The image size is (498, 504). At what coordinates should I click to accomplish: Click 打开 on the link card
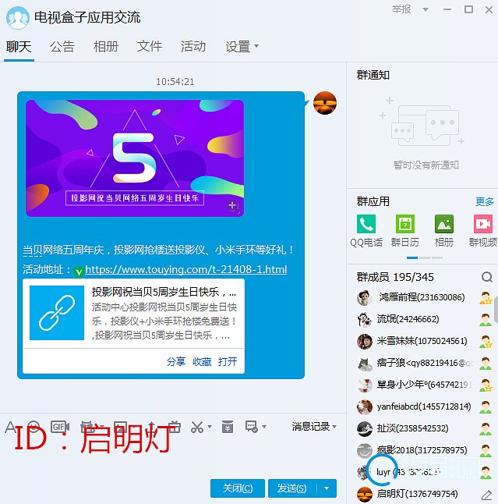click(228, 361)
